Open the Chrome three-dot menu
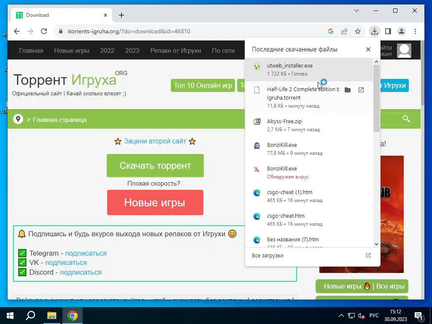Viewport: 432px width, 324px height. coord(415,31)
